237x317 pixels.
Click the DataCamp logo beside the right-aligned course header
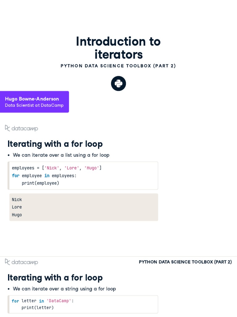click(22, 262)
